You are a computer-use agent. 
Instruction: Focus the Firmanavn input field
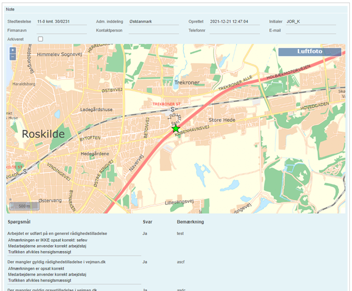(x=61, y=30)
